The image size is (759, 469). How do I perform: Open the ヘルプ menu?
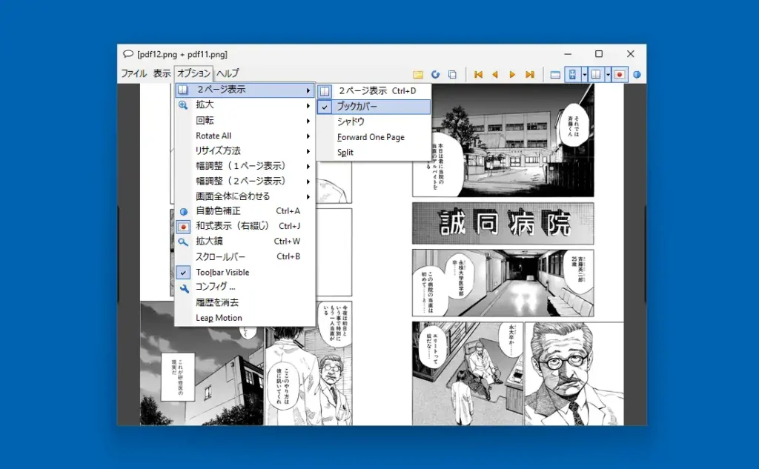tap(227, 73)
